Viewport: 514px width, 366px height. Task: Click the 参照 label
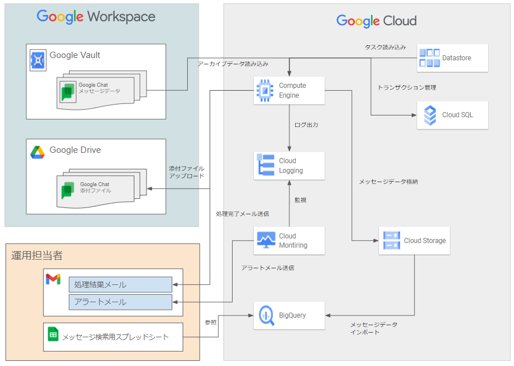point(210,322)
